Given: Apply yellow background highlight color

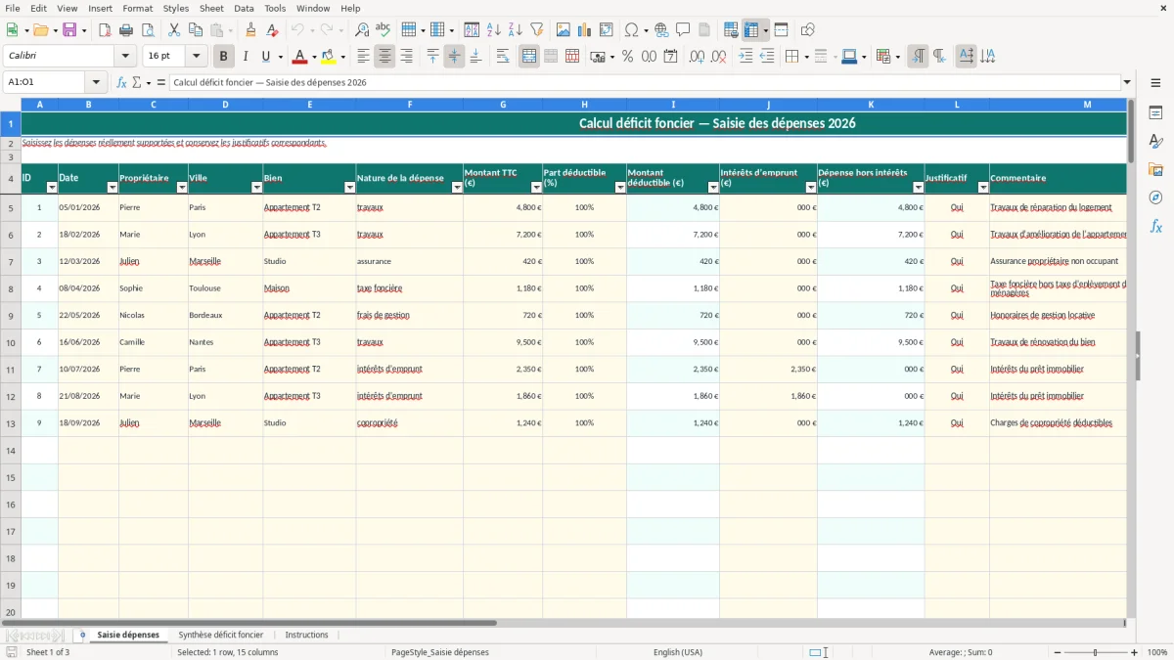Looking at the screenshot, I should click(329, 57).
